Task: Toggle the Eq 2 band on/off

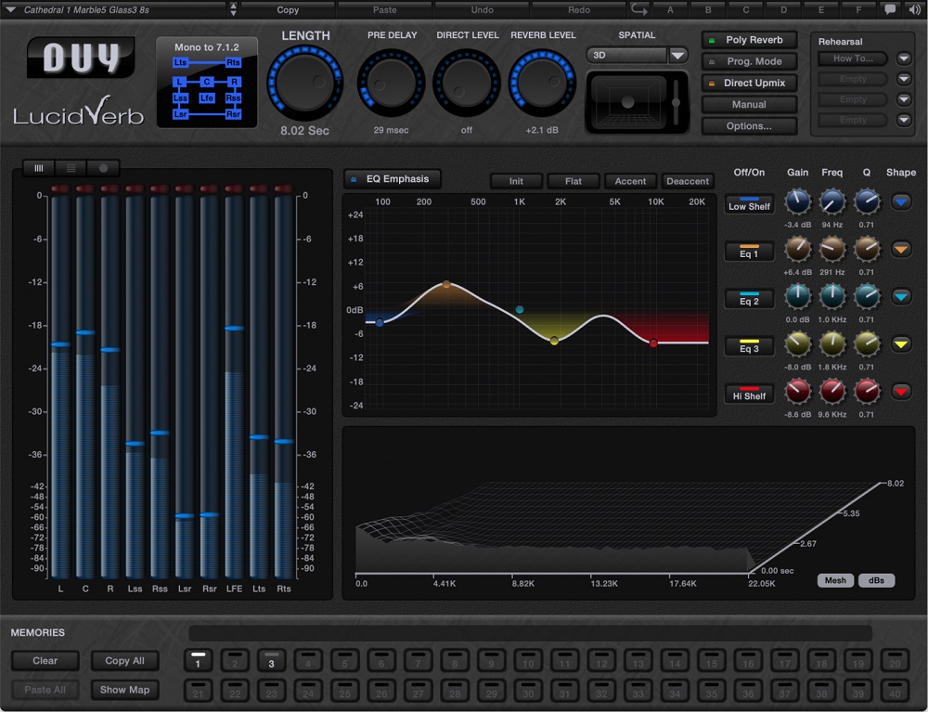Action: (x=749, y=299)
